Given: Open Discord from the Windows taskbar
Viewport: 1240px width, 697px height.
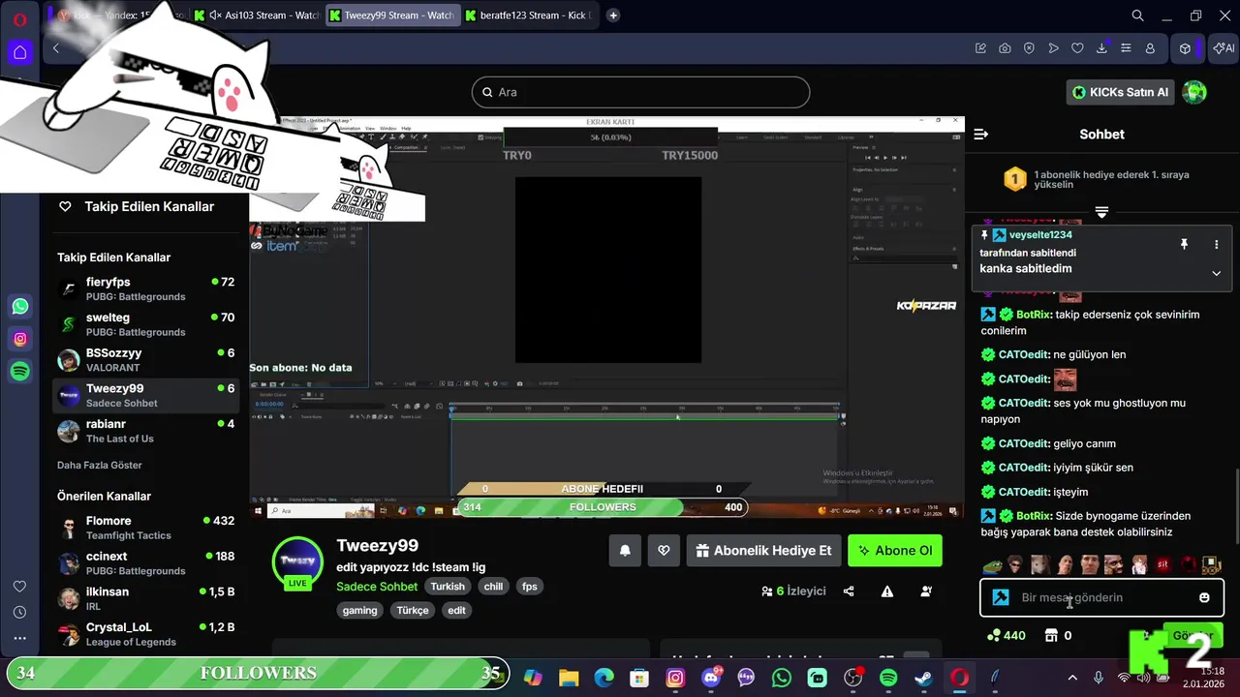Looking at the screenshot, I should coord(711,678).
